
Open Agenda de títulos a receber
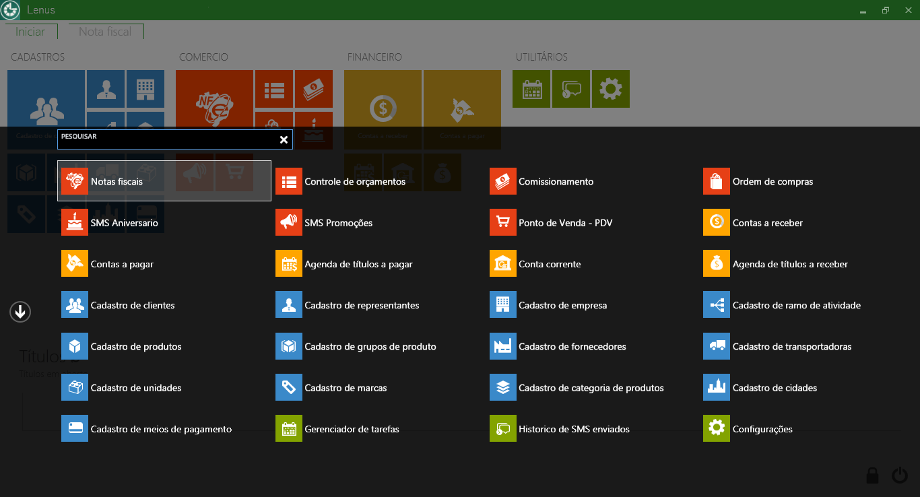(789, 264)
